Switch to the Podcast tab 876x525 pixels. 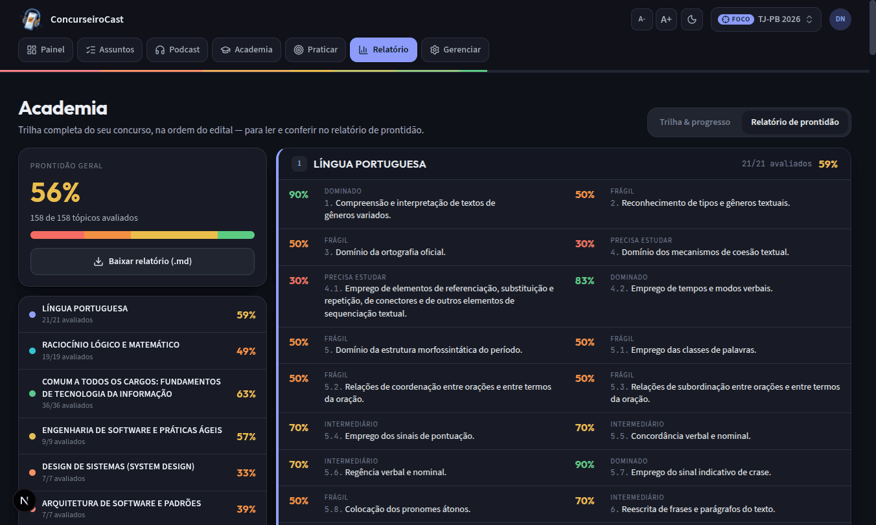tap(178, 50)
